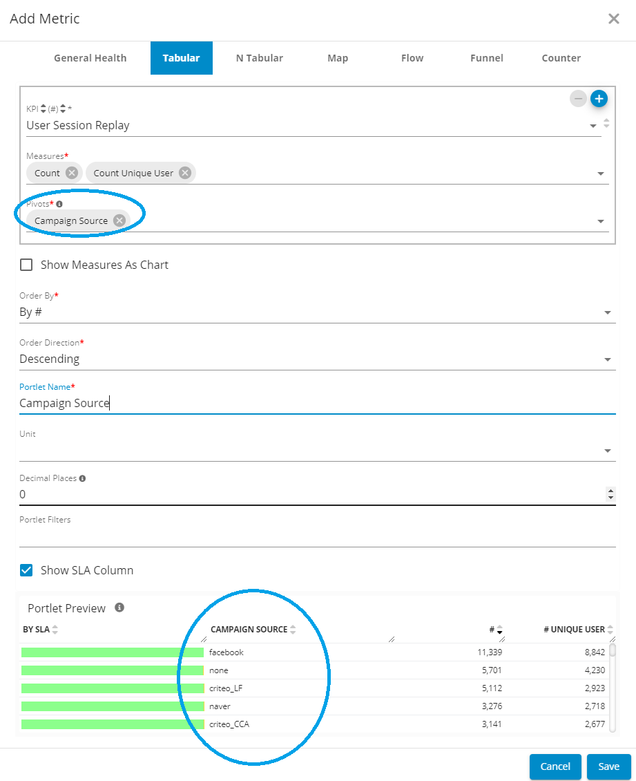Uncheck Show SLA Column checkbox
Viewport: 636px width, 781px height.
click(26, 570)
